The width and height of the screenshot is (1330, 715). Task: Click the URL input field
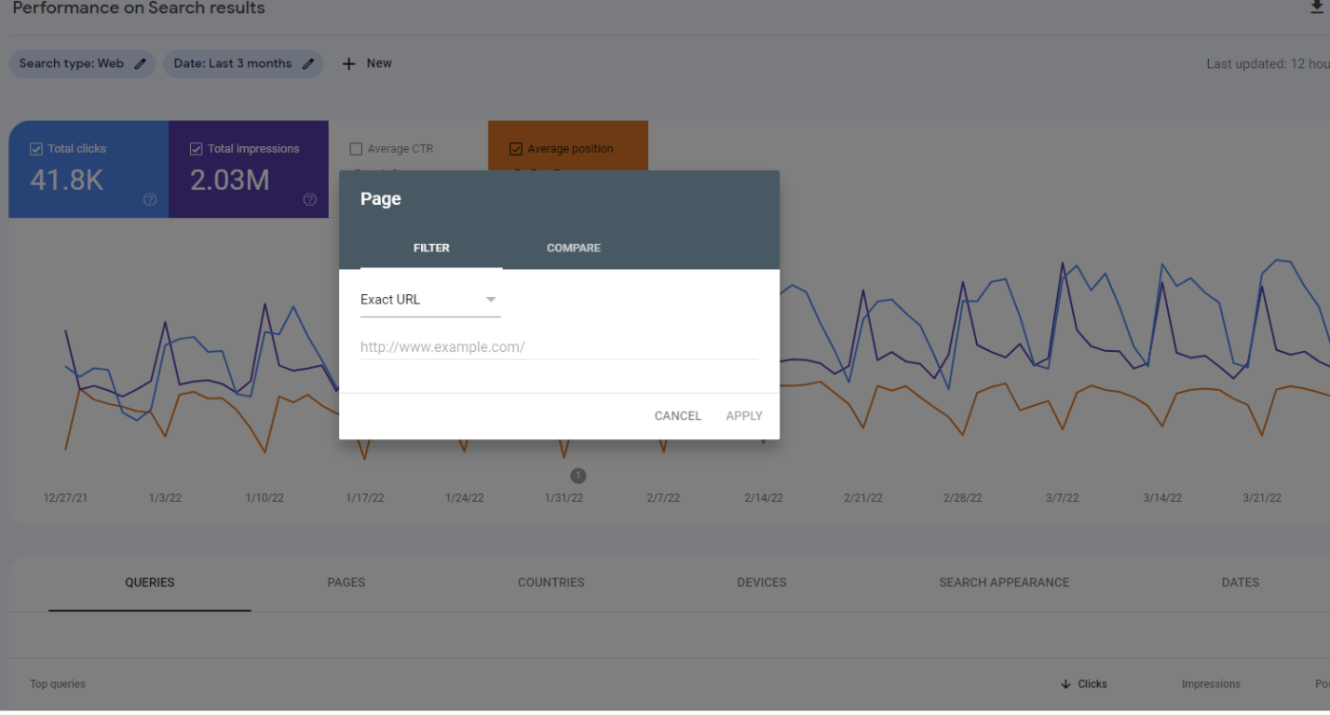click(x=559, y=347)
